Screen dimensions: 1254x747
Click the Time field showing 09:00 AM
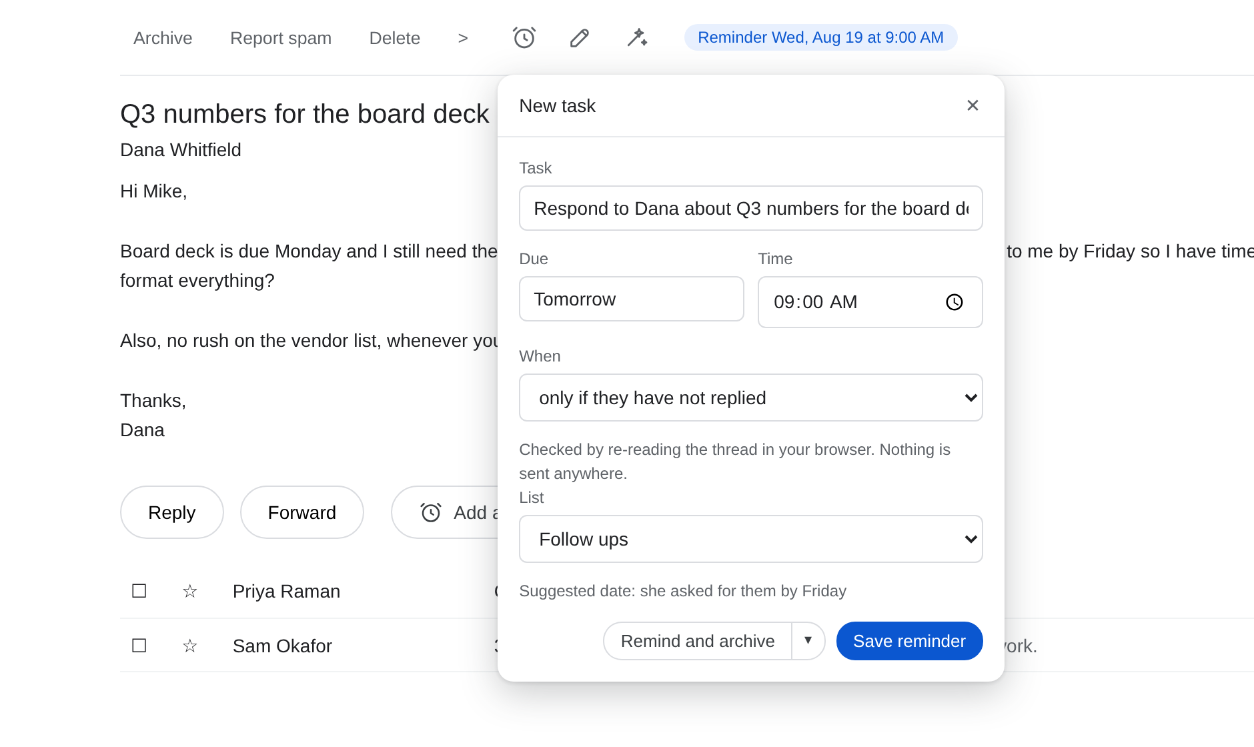pos(870,302)
